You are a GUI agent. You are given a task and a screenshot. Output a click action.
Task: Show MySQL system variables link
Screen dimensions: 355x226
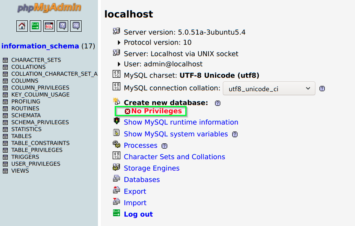click(176, 134)
